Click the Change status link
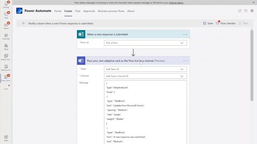The height and width of the screenshot is (144, 257). tap(176, 3)
